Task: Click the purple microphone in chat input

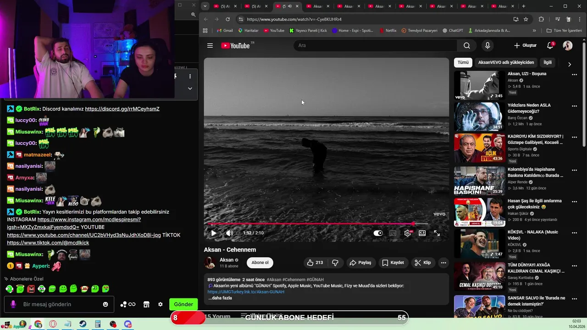Action: (13, 304)
